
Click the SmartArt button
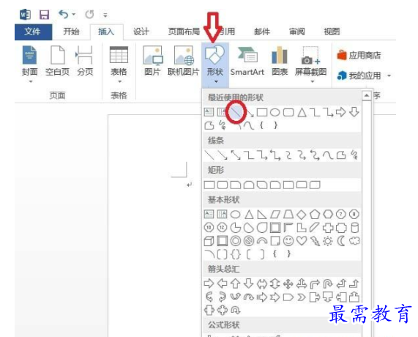pos(247,61)
